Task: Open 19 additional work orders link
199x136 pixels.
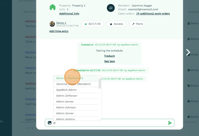Action: tap(153, 14)
